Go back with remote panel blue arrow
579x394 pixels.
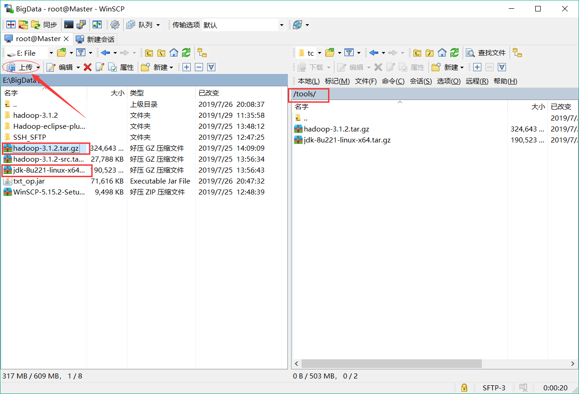pyautogui.click(x=374, y=53)
